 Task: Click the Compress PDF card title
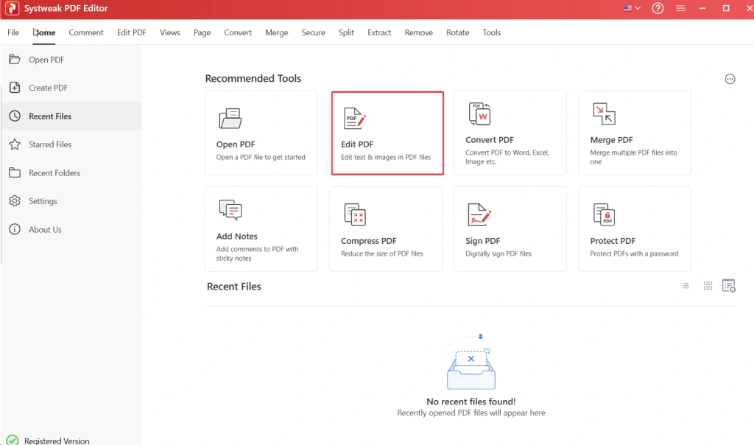pyautogui.click(x=369, y=240)
